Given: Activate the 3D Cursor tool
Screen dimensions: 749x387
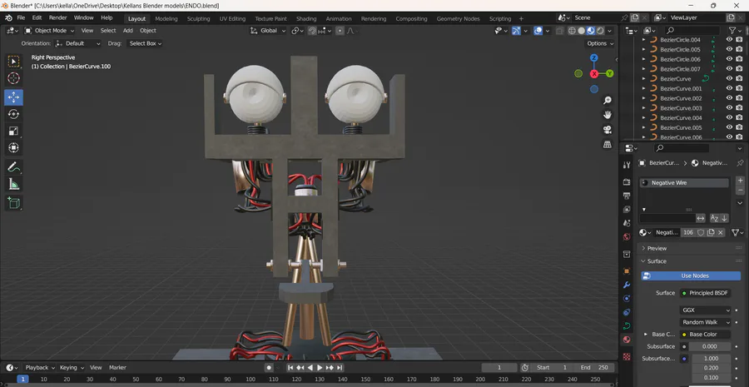Looking at the screenshot, I should click(13, 78).
